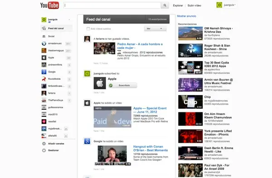Click the 13 suscripciones tab
The width and height of the screenshot is (272, 178).
[x=157, y=19]
